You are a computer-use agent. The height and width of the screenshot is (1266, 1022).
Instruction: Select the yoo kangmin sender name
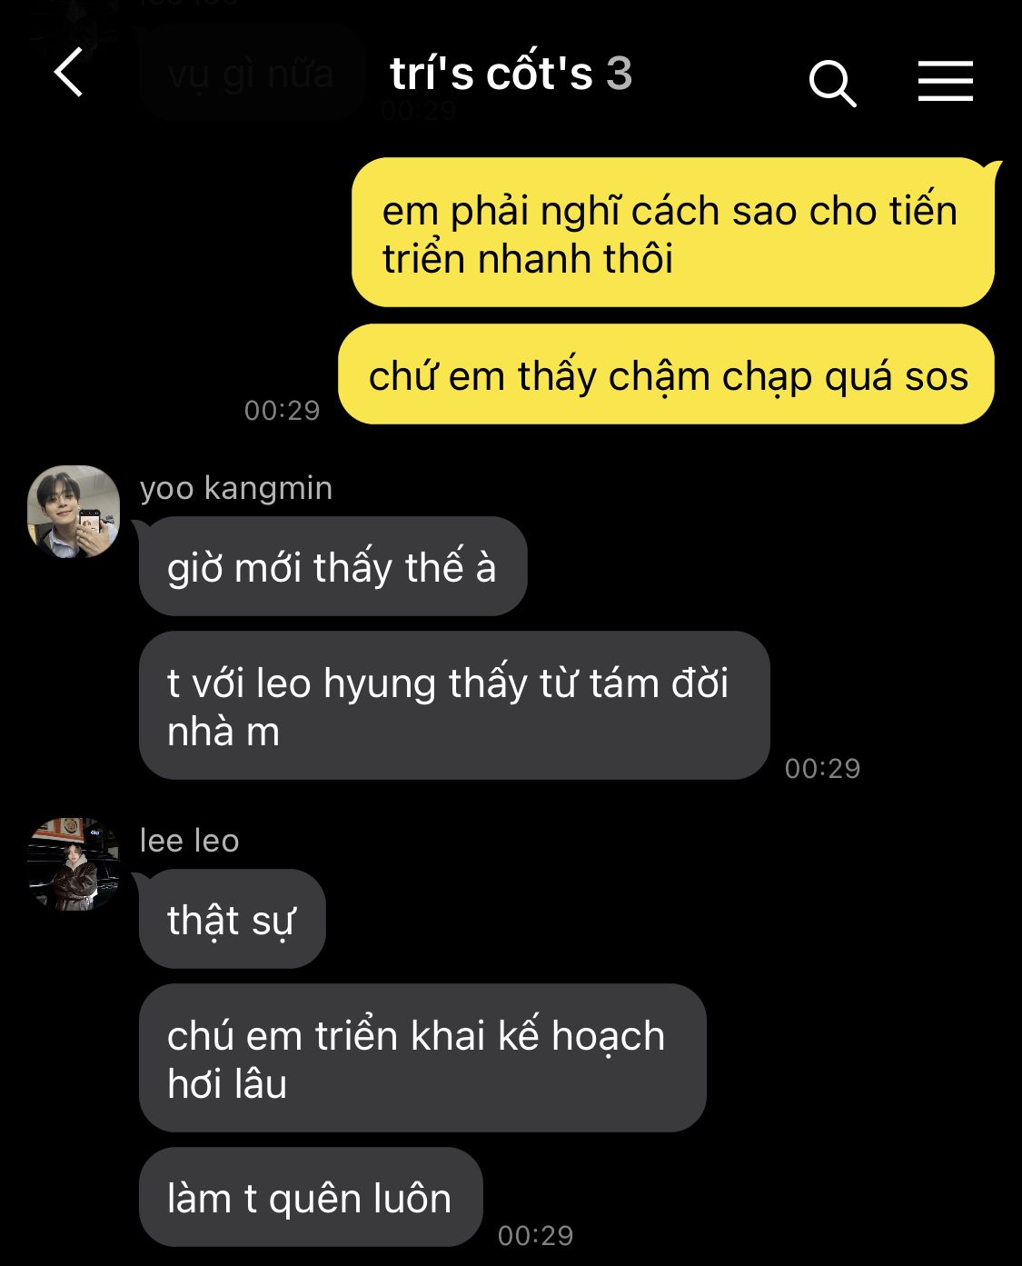click(x=236, y=488)
